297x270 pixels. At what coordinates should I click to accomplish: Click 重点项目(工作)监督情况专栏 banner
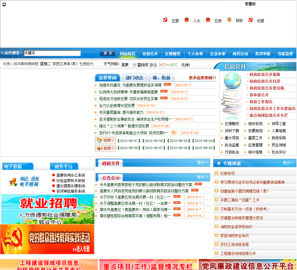[148, 264]
